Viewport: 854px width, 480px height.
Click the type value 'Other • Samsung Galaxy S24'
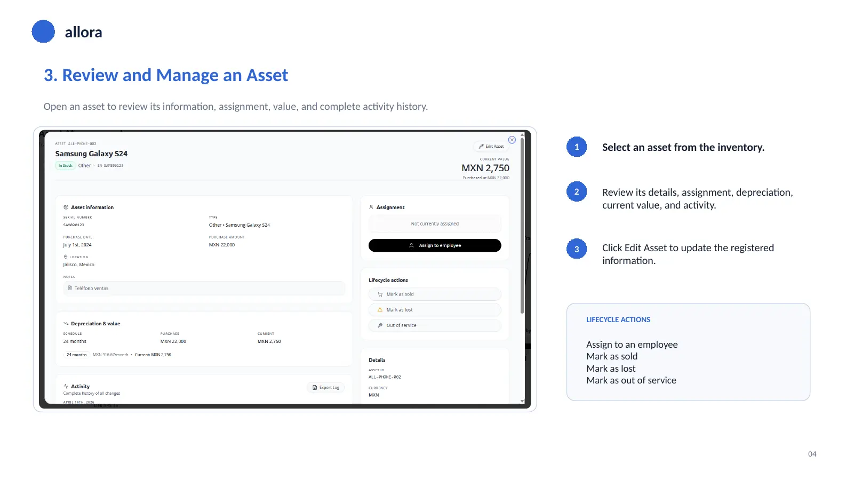[x=240, y=225]
